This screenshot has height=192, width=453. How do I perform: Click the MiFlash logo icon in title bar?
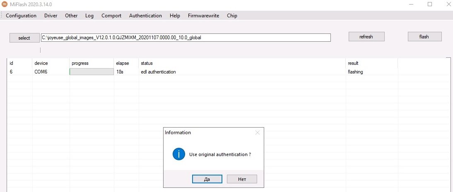[4, 4]
